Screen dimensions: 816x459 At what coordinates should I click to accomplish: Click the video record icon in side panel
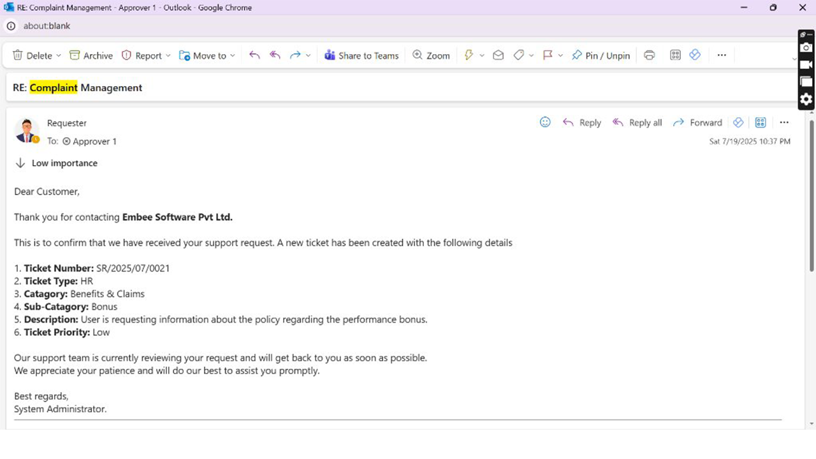pyautogui.click(x=806, y=65)
